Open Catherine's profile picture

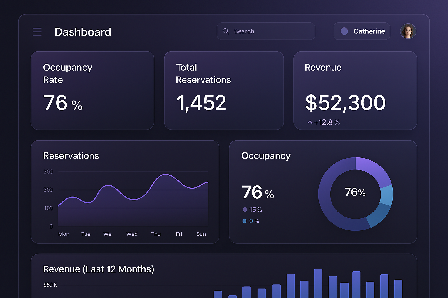click(x=408, y=31)
